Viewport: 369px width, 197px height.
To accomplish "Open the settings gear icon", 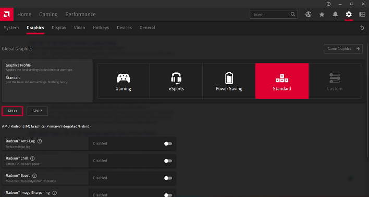I will click(349, 15).
